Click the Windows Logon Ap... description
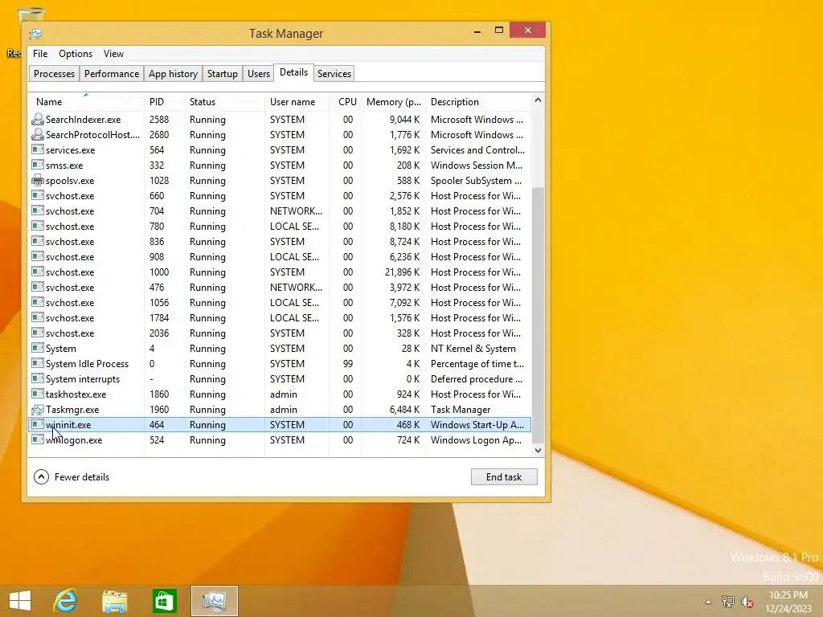Image resolution: width=823 pixels, height=617 pixels. tap(476, 439)
